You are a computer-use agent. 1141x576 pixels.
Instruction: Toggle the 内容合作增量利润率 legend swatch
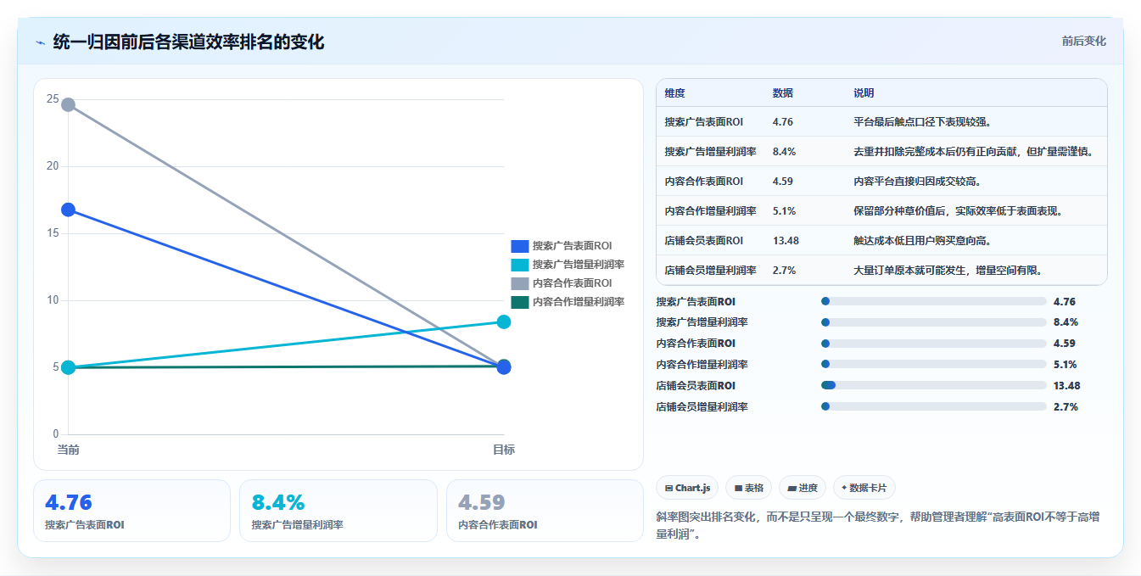point(519,302)
